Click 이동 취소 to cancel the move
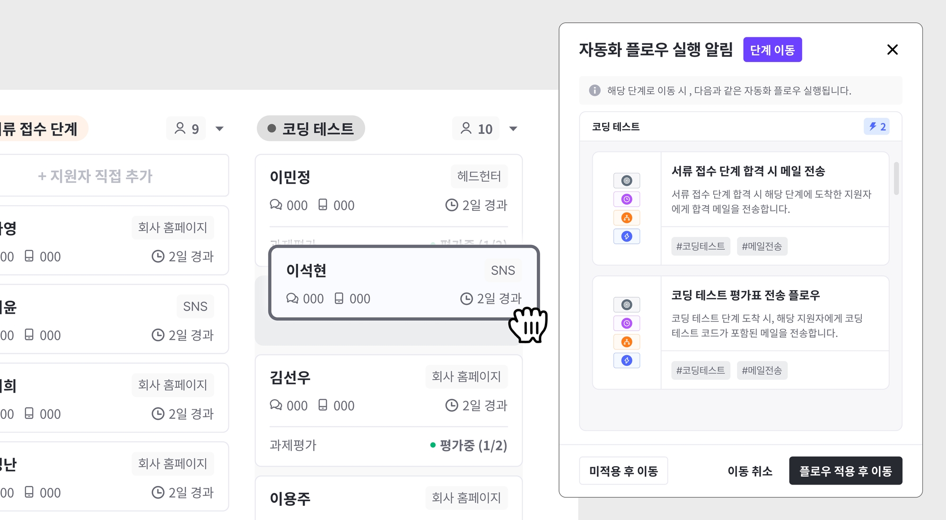The height and width of the screenshot is (520, 946). (750, 471)
